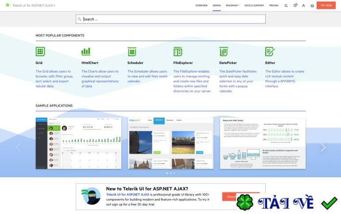This screenshot has height=214, width=341.
Task: Go to previous sample applications slide arrow
Action: coord(18,147)
